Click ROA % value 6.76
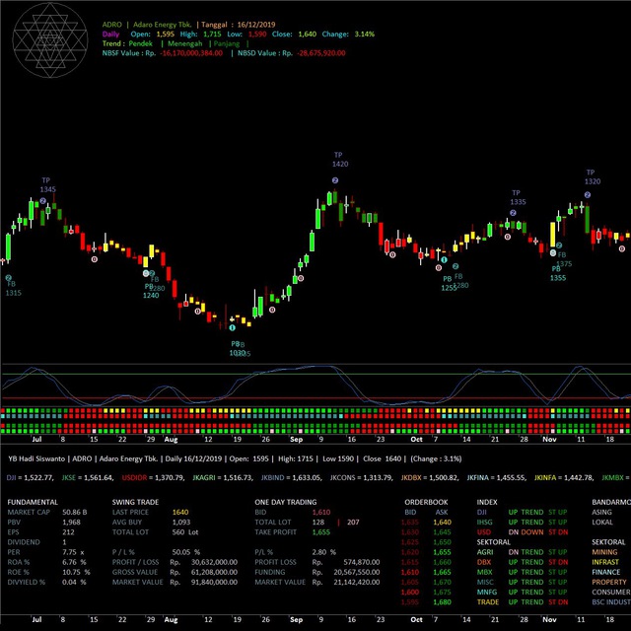This screenshot has width=631, height=631. [x=74, y=562]
